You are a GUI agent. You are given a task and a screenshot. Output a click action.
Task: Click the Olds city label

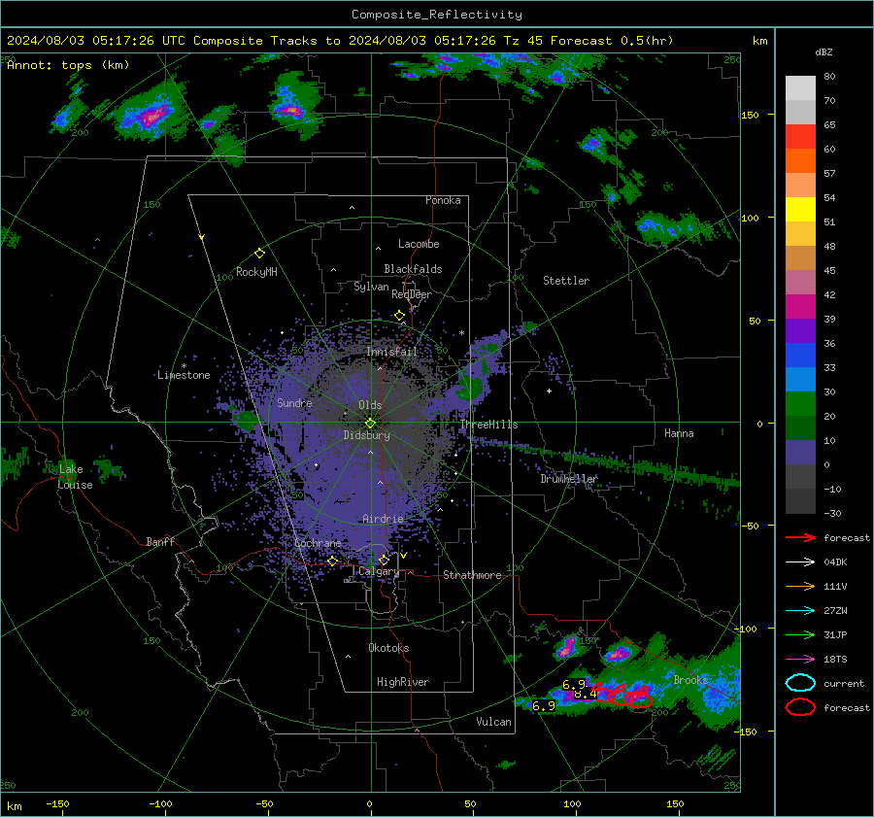tap(370, 405)
